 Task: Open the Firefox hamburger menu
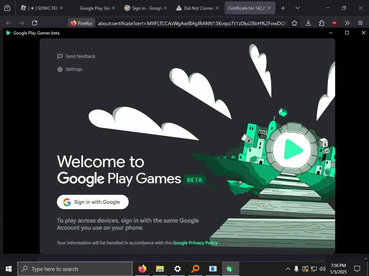pyautogui.click(x=360, y=23)
